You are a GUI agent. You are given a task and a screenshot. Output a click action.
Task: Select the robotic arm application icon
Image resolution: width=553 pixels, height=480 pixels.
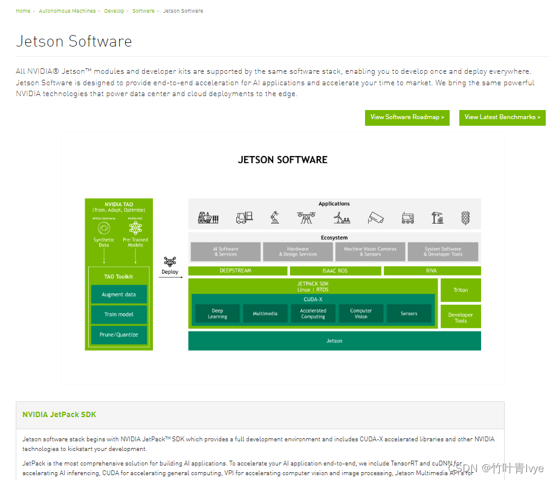[275, 218]
